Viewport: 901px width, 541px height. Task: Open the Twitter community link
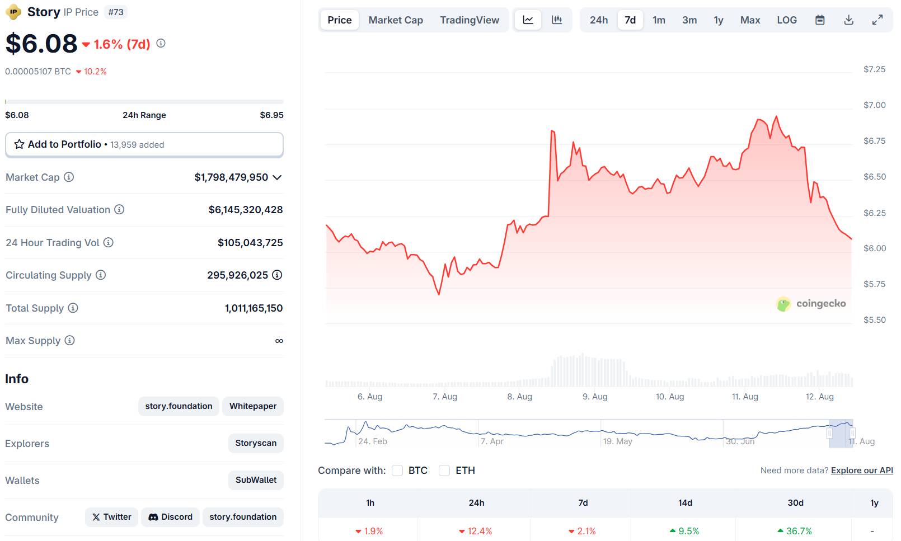[111, 517]
